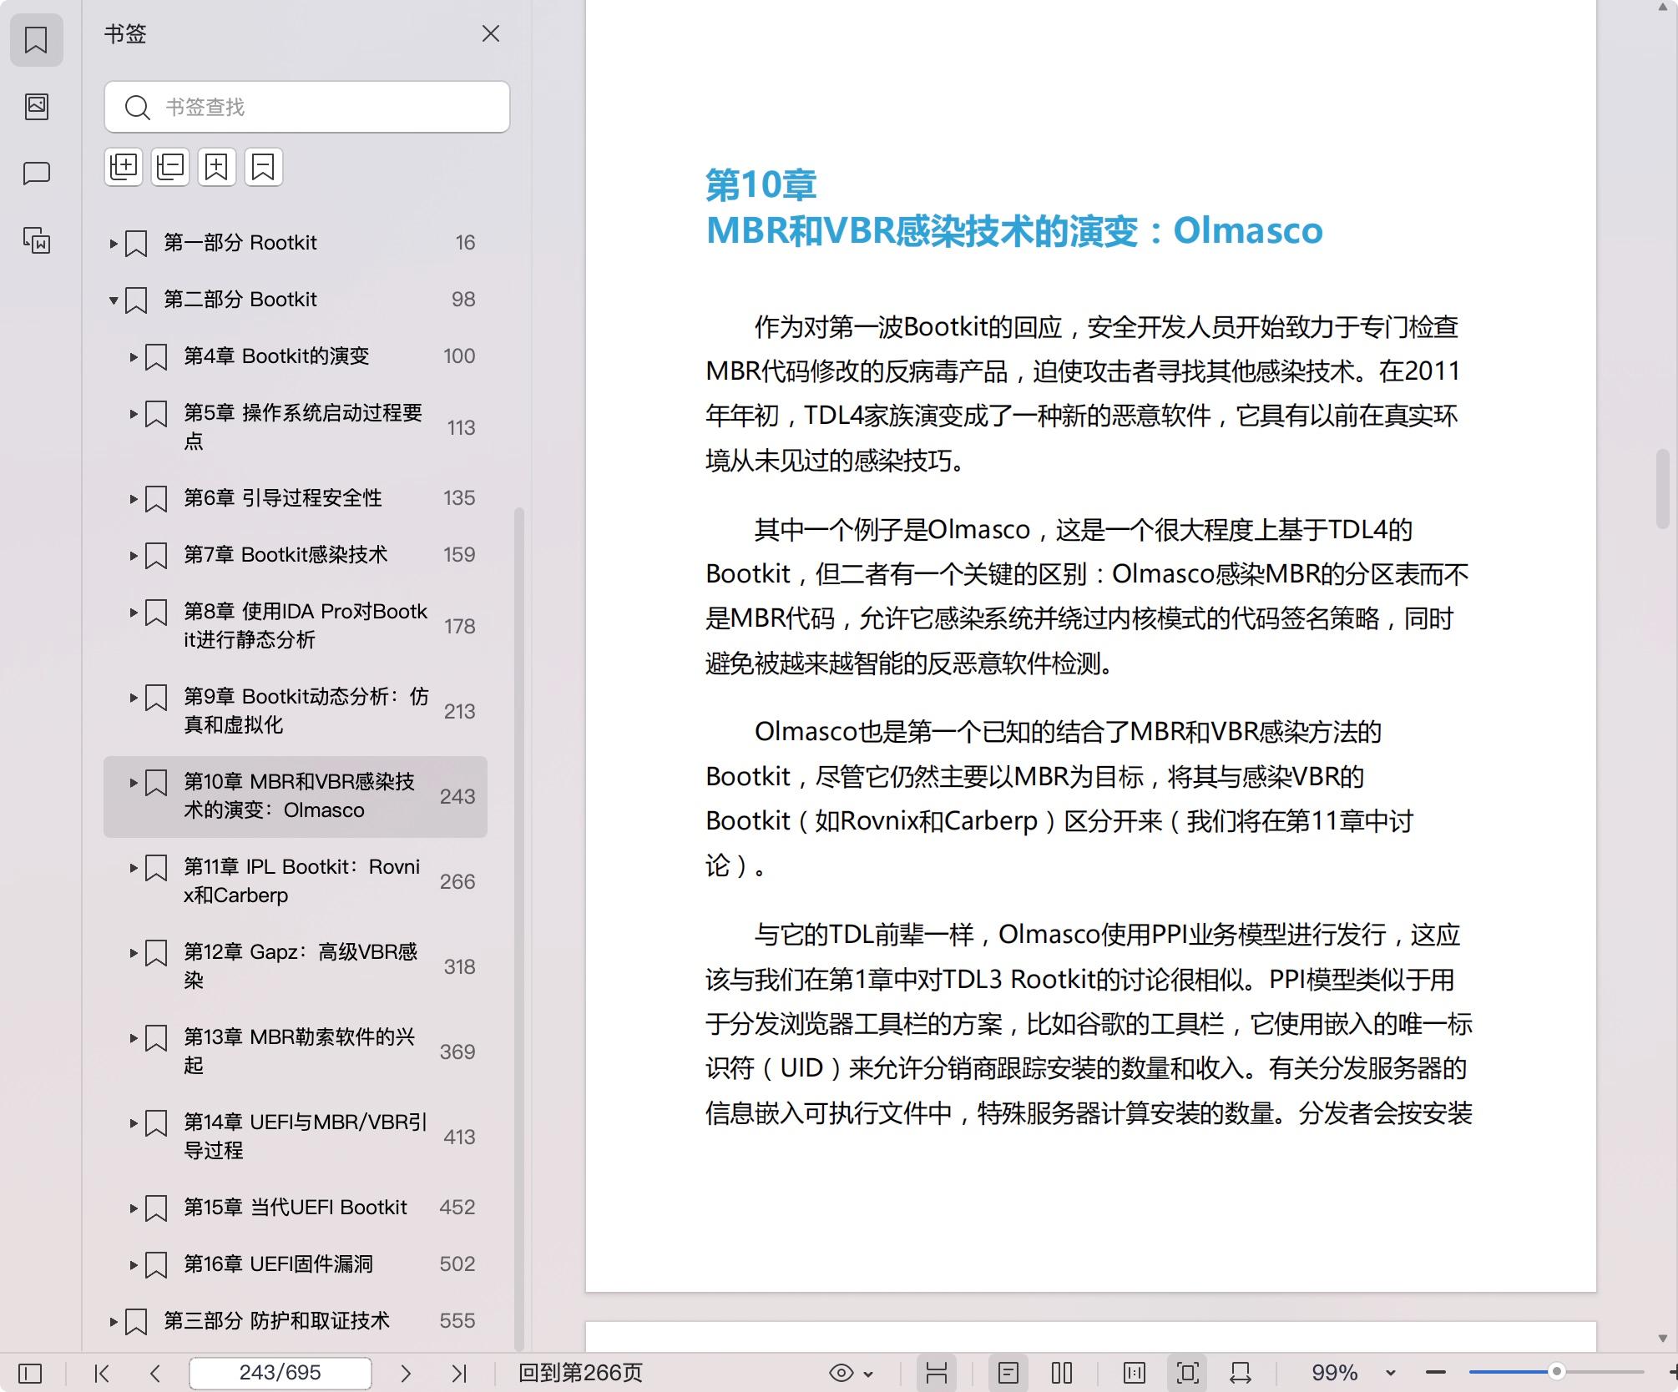Toggle the sidebar panel icon in status bar
1678x1392 pixels.
[x=30, y=1373]
